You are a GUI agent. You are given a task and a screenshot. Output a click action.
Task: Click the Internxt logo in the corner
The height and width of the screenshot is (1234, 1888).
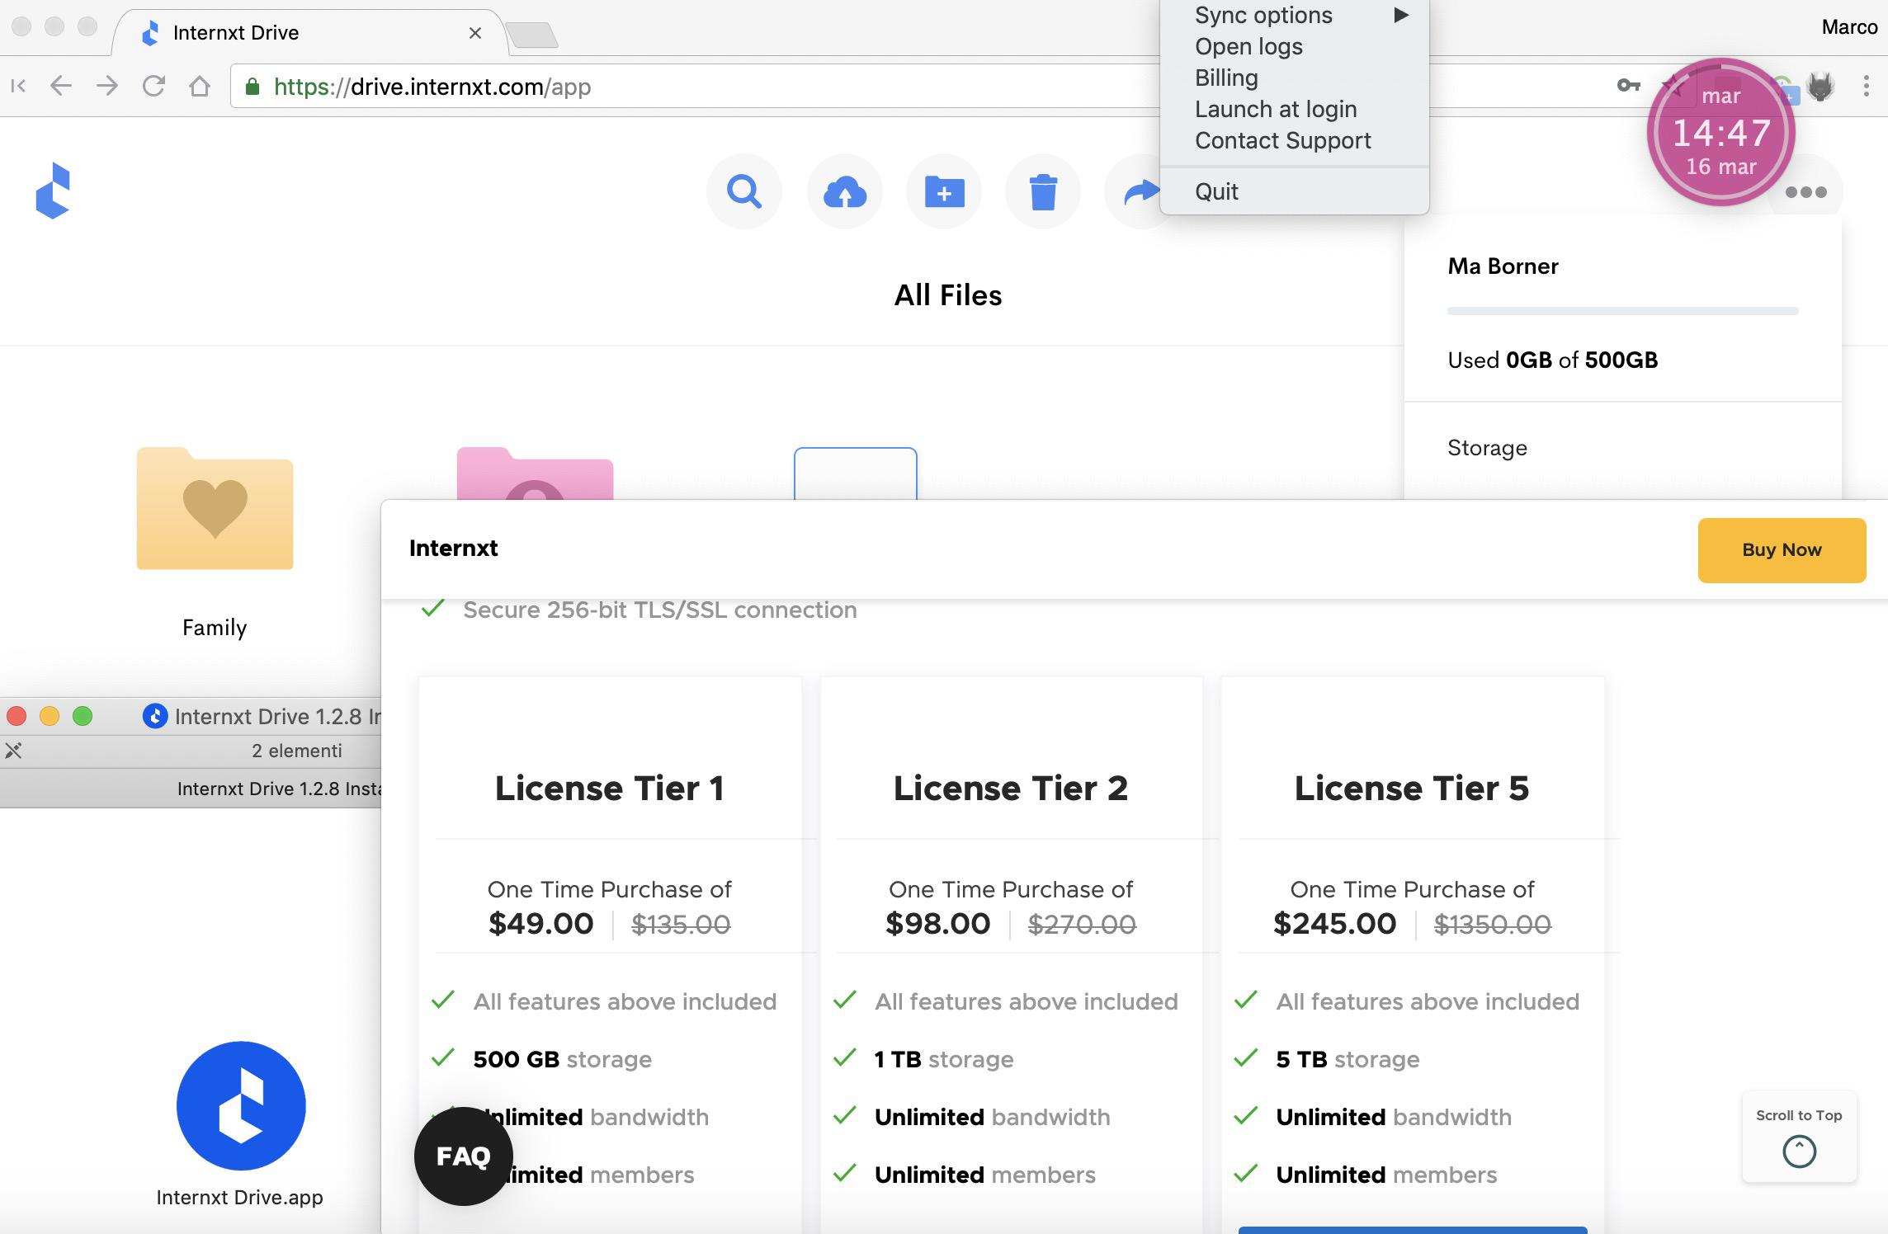click(52, 191)
